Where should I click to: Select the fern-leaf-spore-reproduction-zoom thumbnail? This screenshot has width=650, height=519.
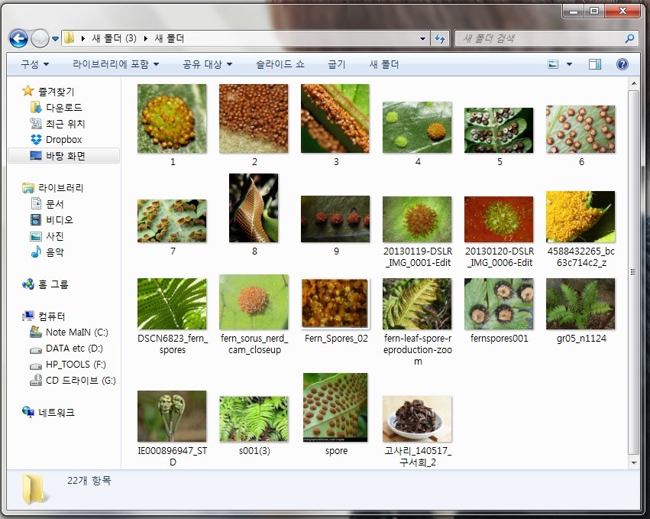click(x=417, y=304)
